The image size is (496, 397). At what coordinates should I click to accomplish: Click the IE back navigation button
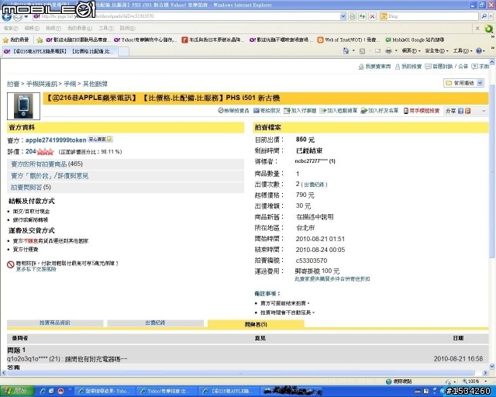(7, 16)
